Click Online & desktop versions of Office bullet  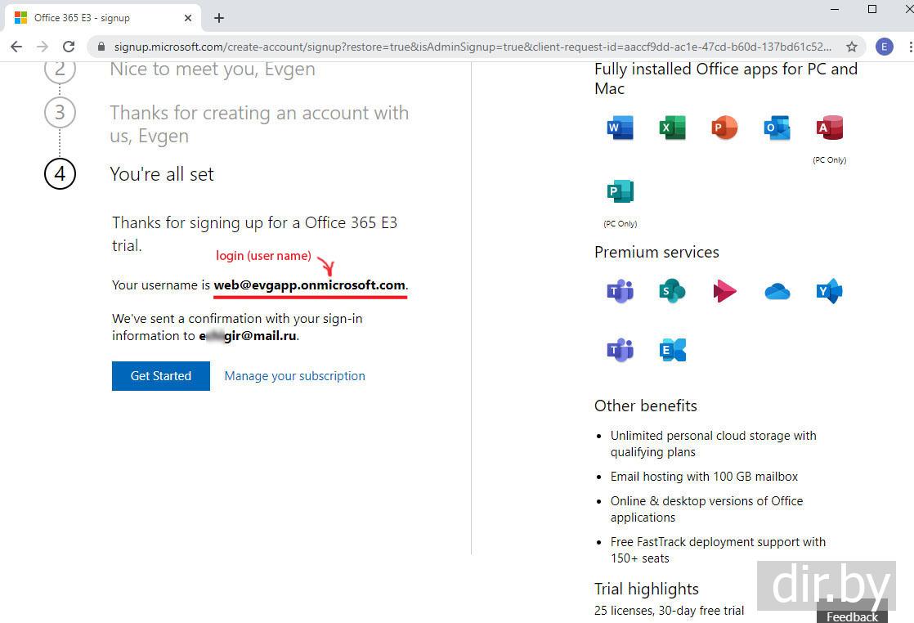[x=706, y=509]
